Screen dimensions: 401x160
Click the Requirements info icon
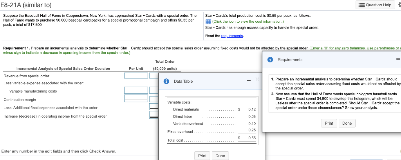click(x=270, y=60)
